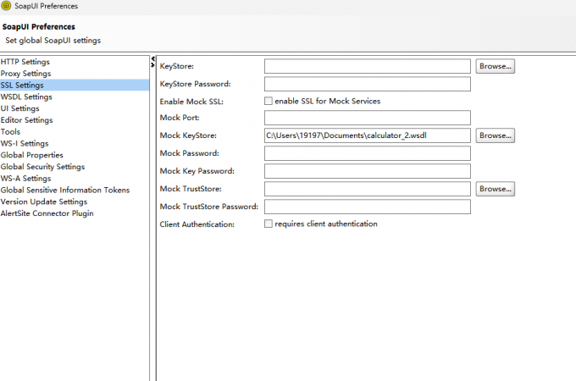Image resolution: width=576 pixels, height=381 pixels.
Task: Focus the Mock Password field
Action: coord(368,153)
